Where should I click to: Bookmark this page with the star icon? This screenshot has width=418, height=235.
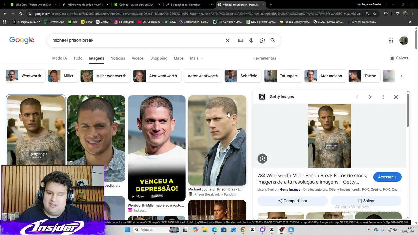375,14
